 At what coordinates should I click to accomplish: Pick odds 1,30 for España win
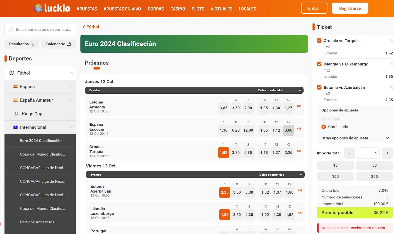coord(223,130)
